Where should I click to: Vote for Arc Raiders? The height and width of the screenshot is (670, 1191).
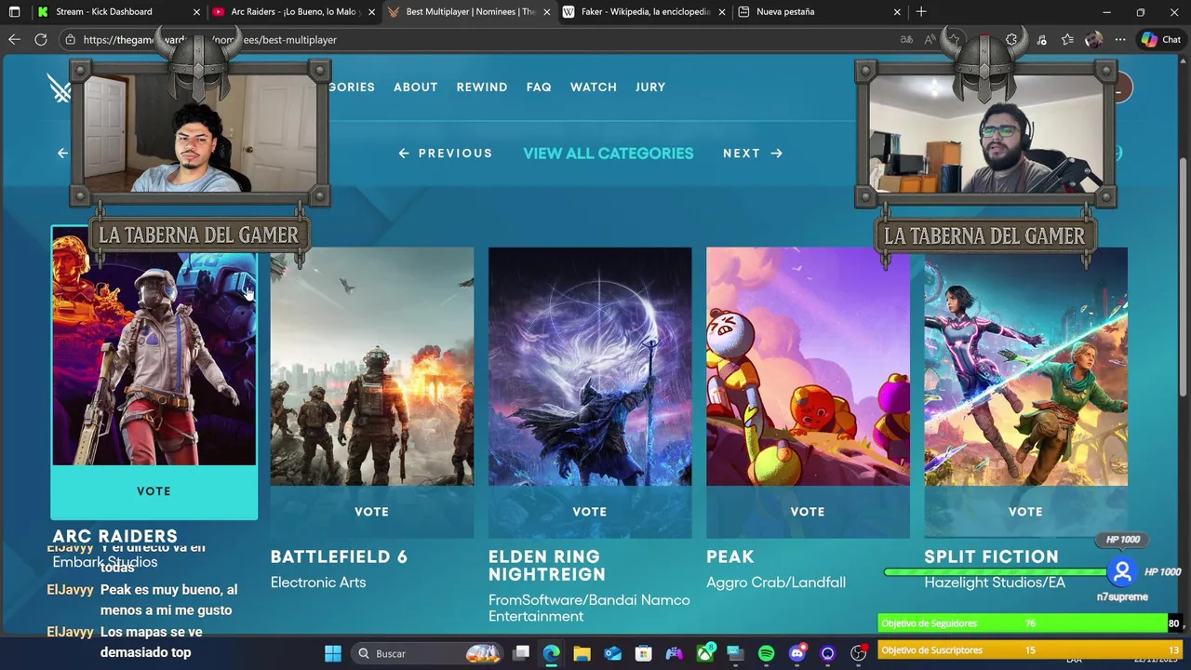tap(154, 491)
